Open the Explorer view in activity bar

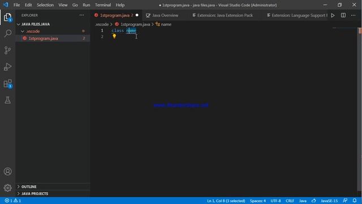[7, 18]
